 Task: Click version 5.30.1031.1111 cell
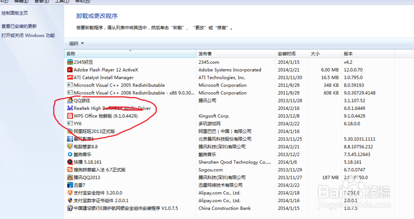pos(359,138)
